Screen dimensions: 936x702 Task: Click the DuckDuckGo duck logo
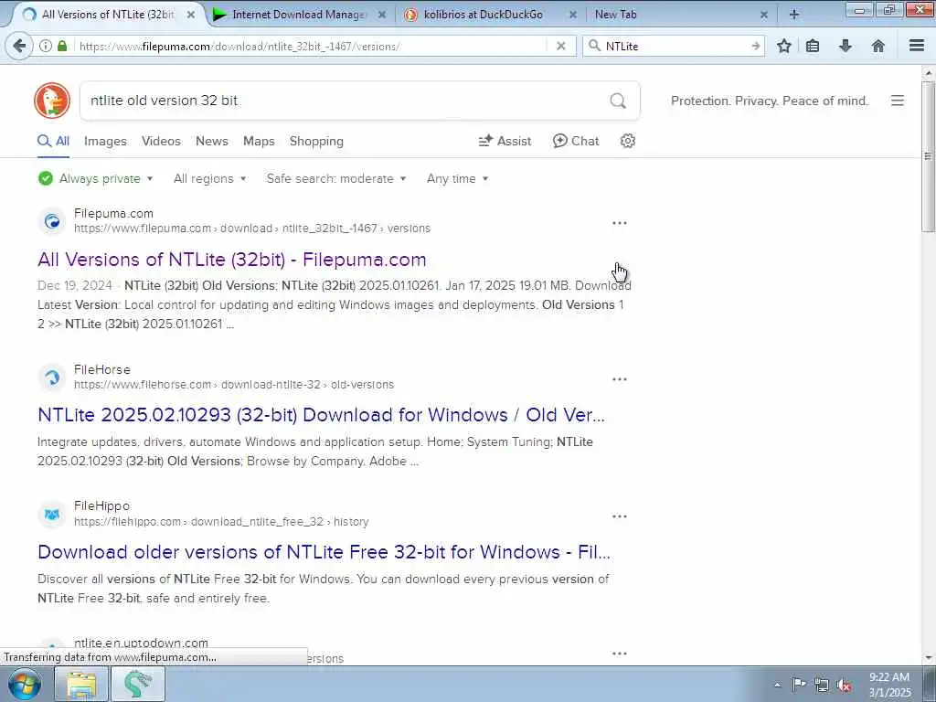click(x=52, y=101)
